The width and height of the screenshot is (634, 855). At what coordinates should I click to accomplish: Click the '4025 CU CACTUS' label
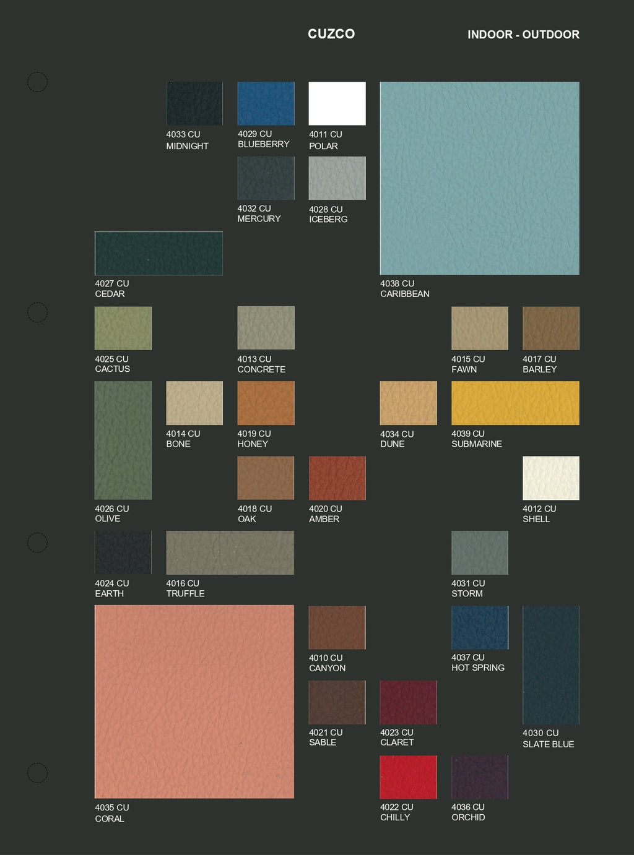pos(113,364)
